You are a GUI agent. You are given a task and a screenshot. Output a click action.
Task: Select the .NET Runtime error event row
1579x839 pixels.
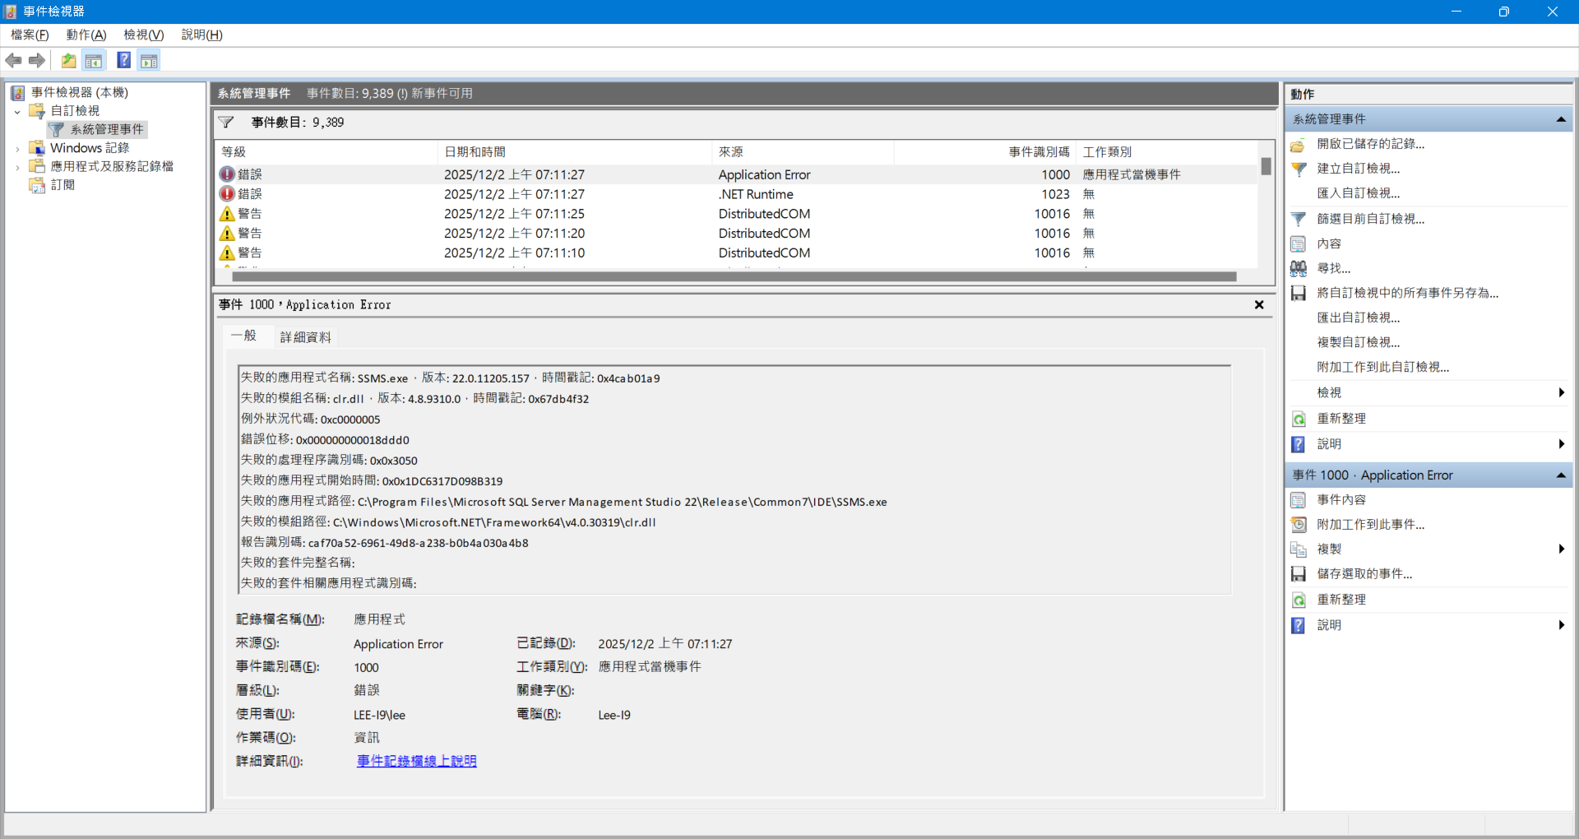point(755,194)
